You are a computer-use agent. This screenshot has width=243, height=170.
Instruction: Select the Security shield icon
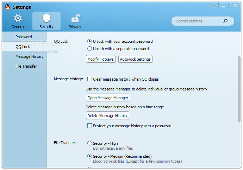46,18
